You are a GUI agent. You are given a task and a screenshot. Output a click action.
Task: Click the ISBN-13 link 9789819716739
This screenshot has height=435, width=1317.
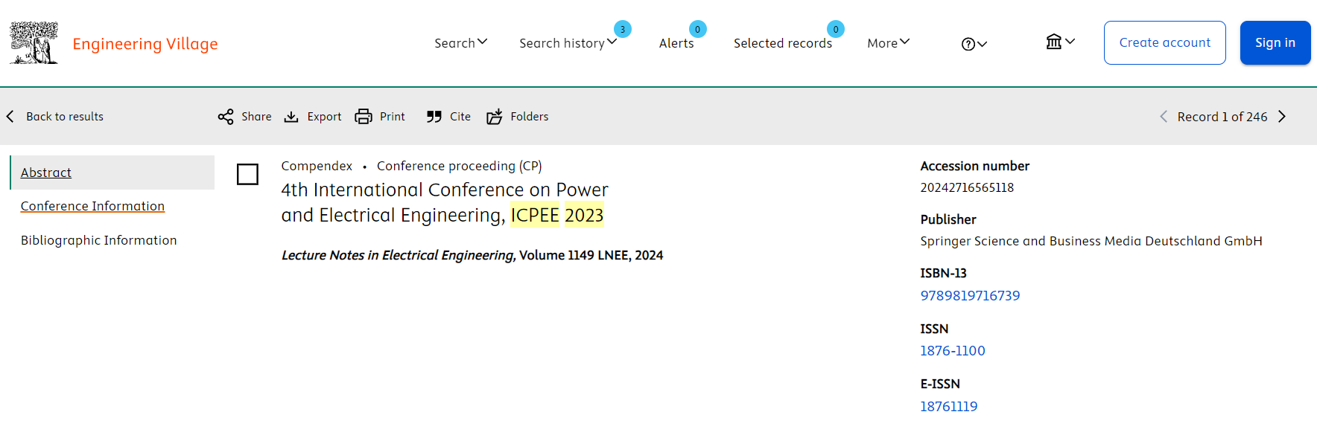(970, 296)
